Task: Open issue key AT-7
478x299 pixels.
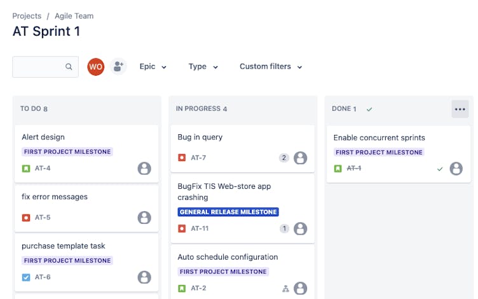Action: 198,158
